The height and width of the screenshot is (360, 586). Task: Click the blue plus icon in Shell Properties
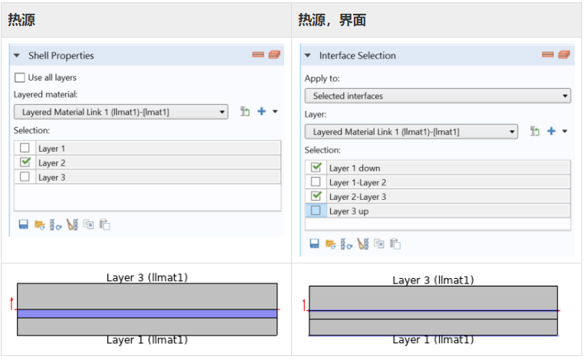coord(262,111)
